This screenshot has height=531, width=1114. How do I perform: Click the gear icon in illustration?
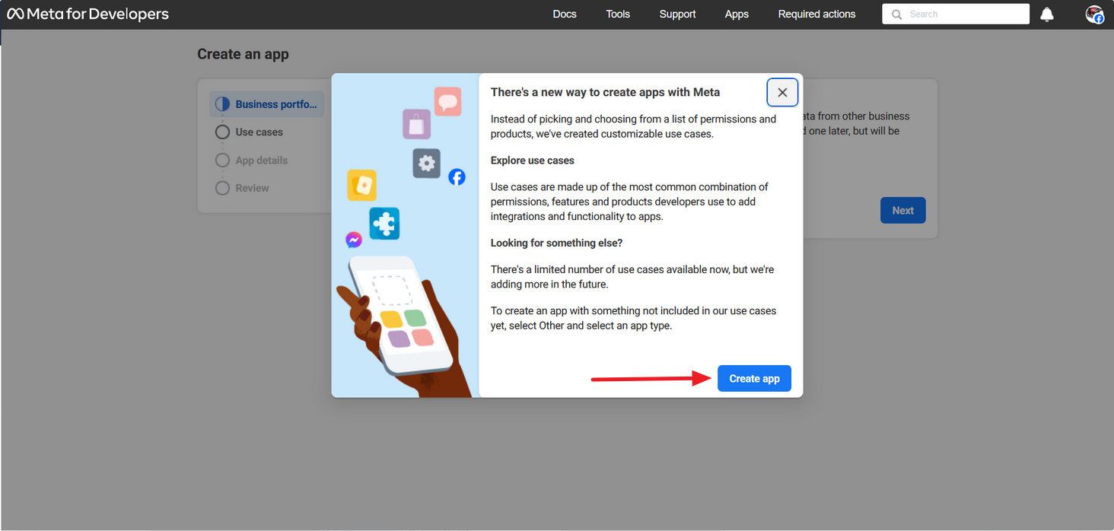point(427,163)
